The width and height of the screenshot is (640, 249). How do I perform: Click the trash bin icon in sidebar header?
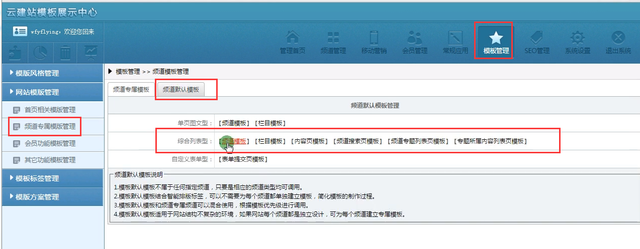coord(65,52)
